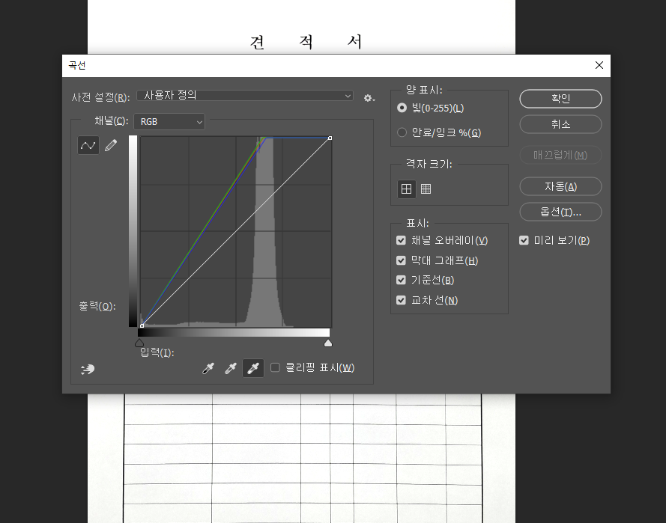Screen dimensions: 666x523
Task: Toggle the 교차 선 checkbox
Action: coord(401,300)
